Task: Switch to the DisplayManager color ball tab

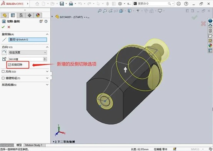Action: 38,15
